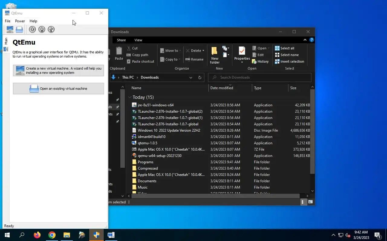Viewport: 387px width, 241px height.
Task: Click the Refresh button beside the address bar
Action: (x=200, y=77)
